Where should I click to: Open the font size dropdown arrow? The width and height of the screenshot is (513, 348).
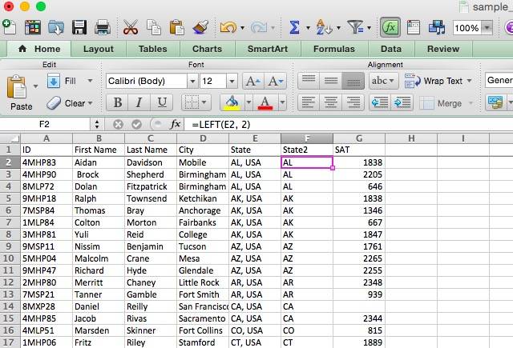coord(232,81)
